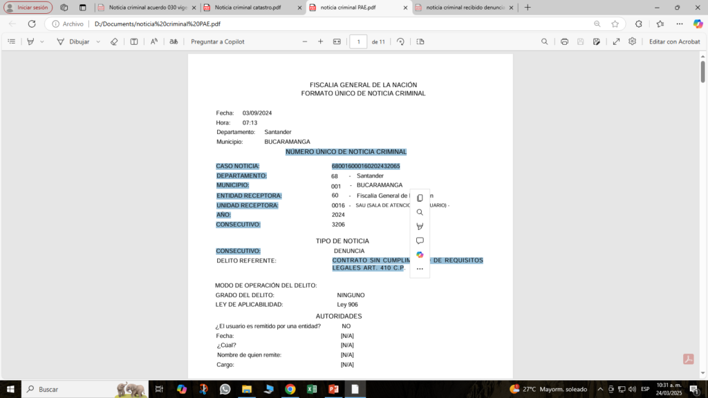Click Editar con Acrobat

(675, 41)
